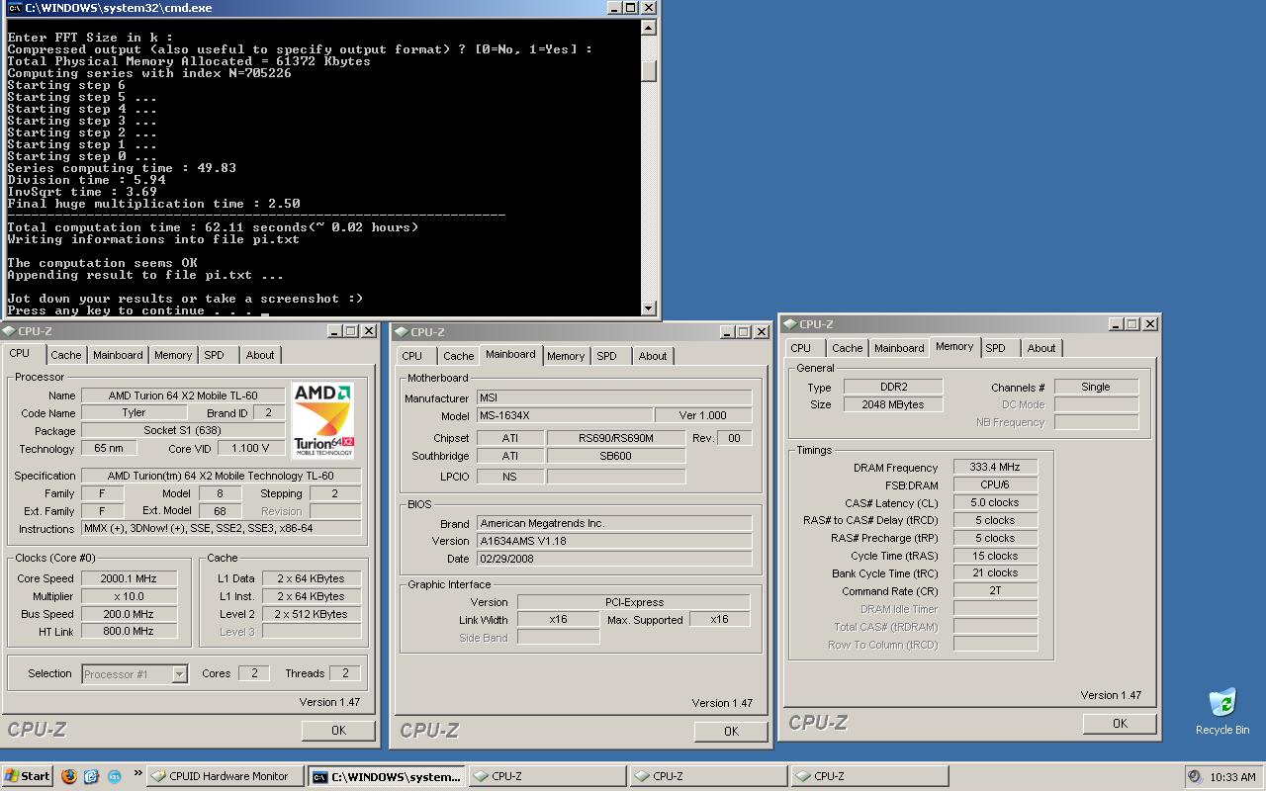Select the first CPU-Z taskbar button
Screen dimensions: 1266x791
[547, 776]
